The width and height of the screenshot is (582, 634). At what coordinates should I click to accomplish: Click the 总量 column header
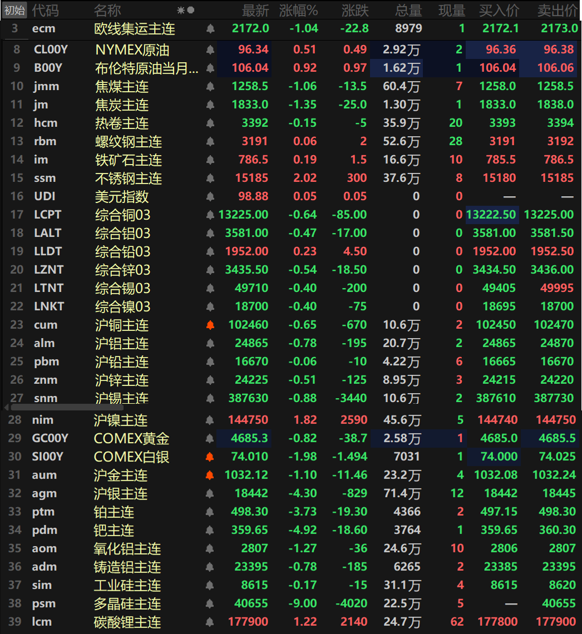(x=408, y=10)
